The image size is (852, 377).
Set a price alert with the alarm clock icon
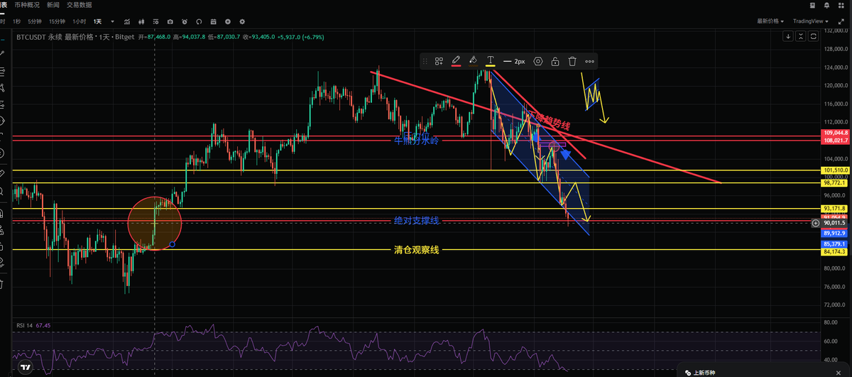(x=185, y=22)
